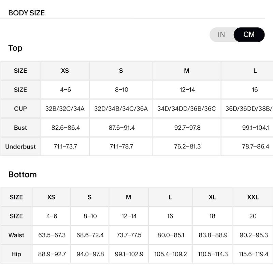Click the Waist row label

(x=16, y=235)
